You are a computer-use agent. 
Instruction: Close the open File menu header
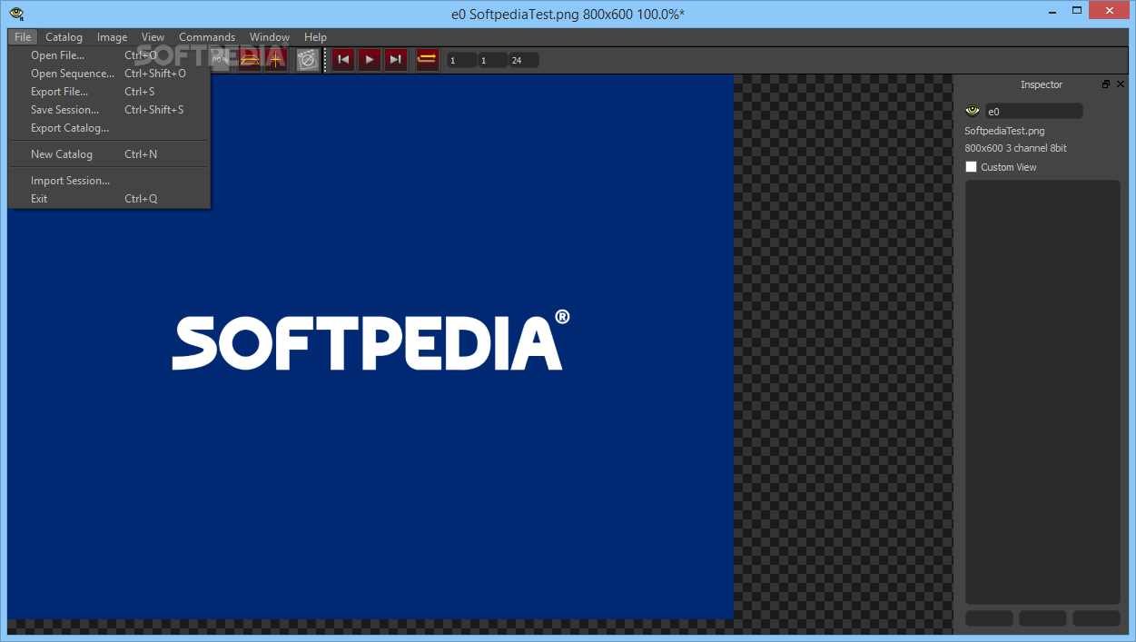[23, 37]
